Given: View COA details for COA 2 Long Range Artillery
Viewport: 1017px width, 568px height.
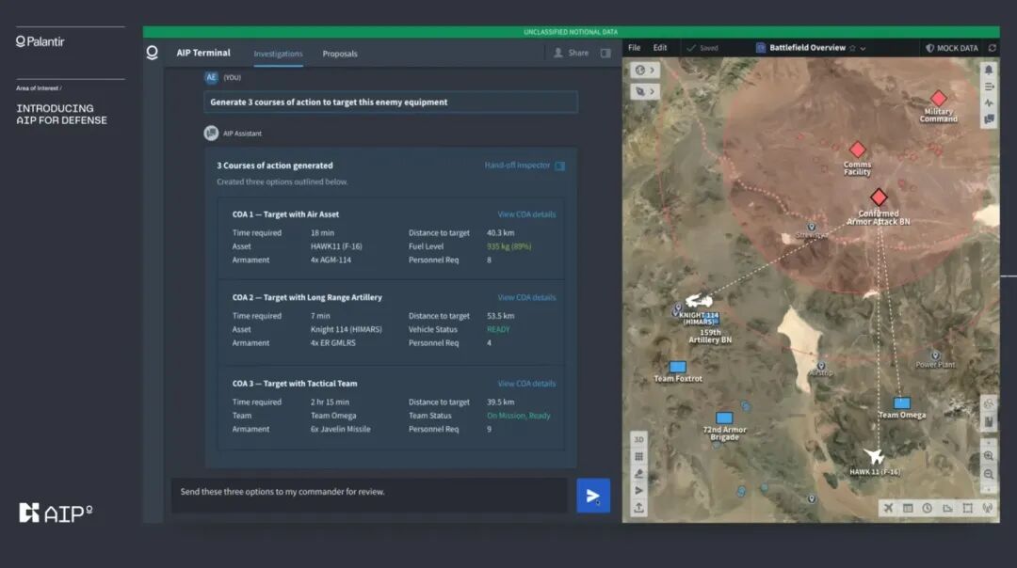Looking at the screenshot, I should coord(526,298).
